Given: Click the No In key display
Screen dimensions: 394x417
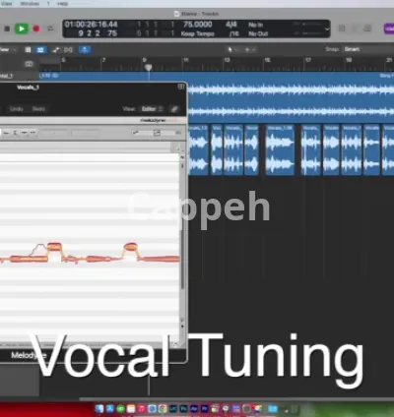Looking at the screenshot, I should point(255,25).
